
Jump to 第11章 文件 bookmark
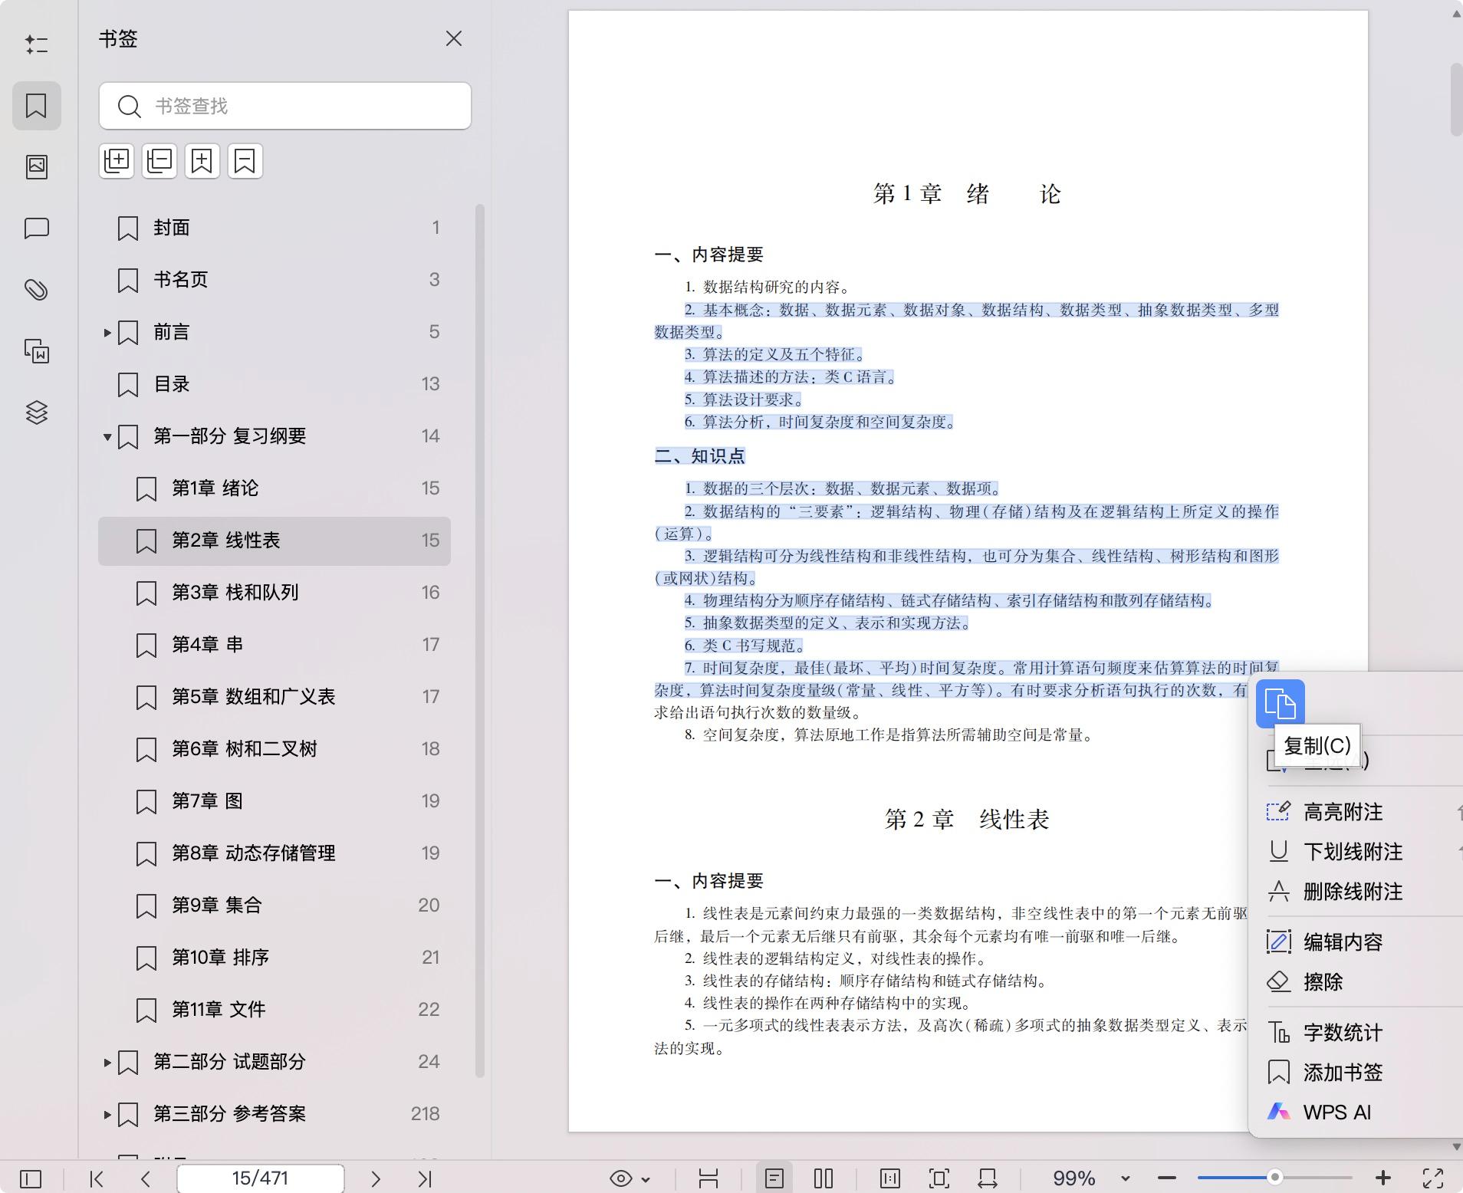click(275, 1010)
